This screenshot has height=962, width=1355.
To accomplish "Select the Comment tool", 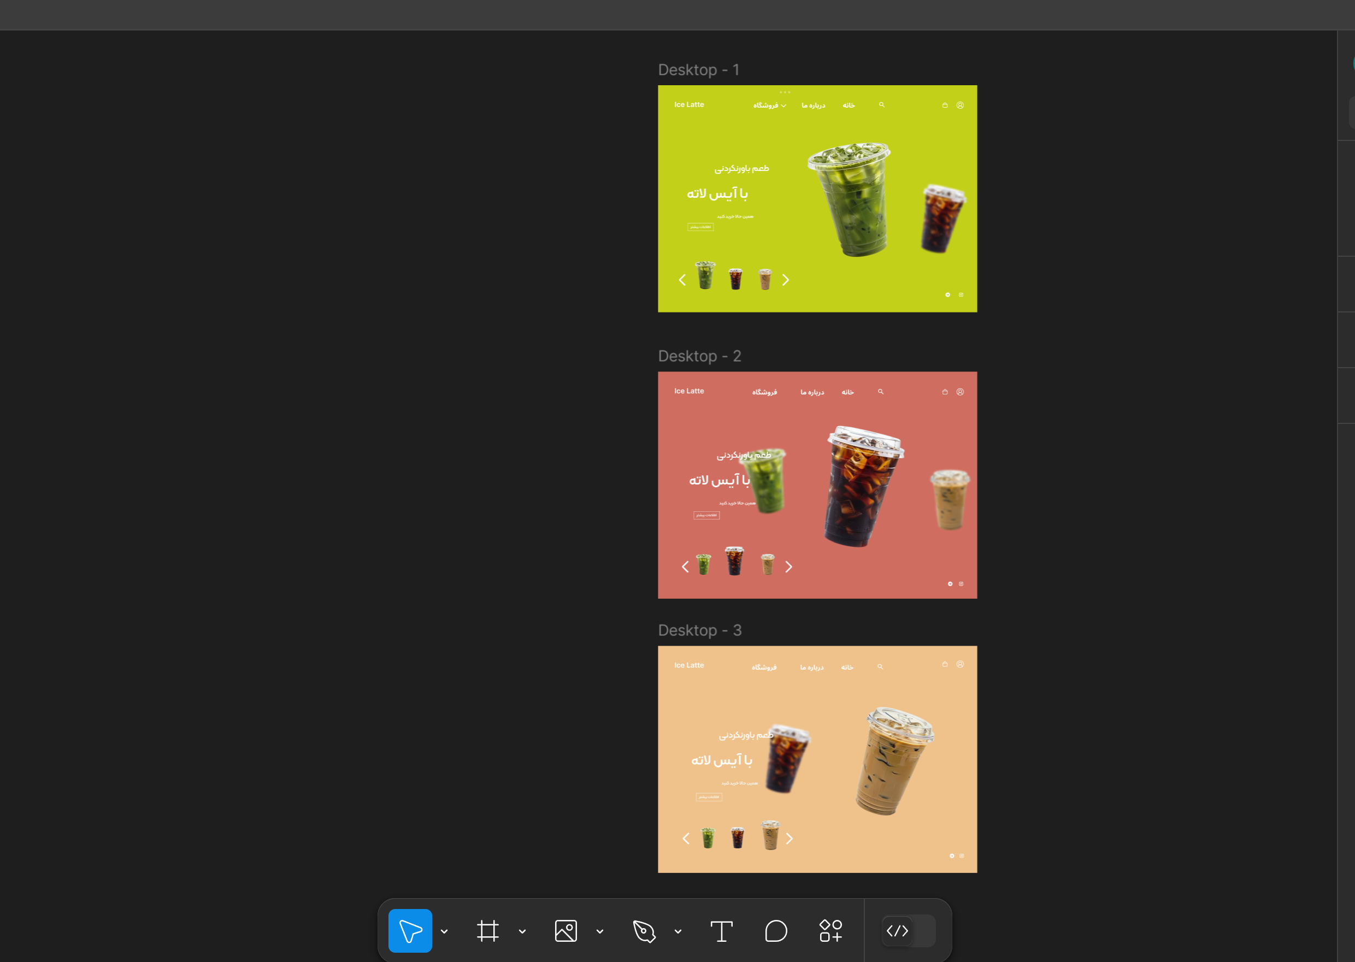I will [x=775, y=931].
